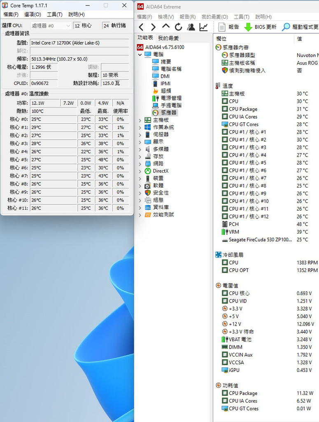Click the user profile toolbar icon in AIDA64
The image size is (319, 422).
click(x=191, y=27)
